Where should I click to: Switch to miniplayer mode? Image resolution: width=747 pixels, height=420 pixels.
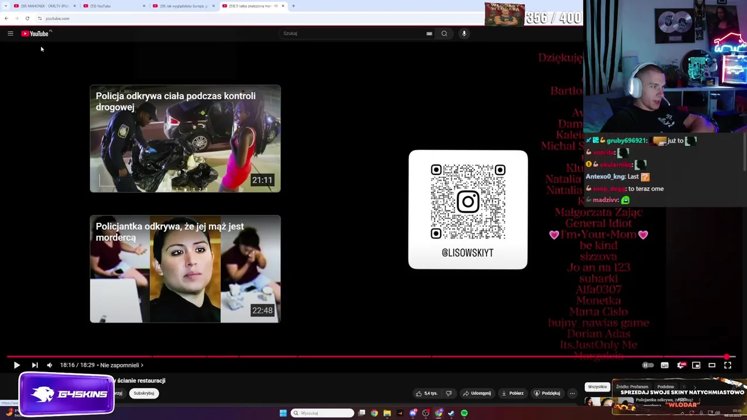pyautogui.click(x=696, y=365)
